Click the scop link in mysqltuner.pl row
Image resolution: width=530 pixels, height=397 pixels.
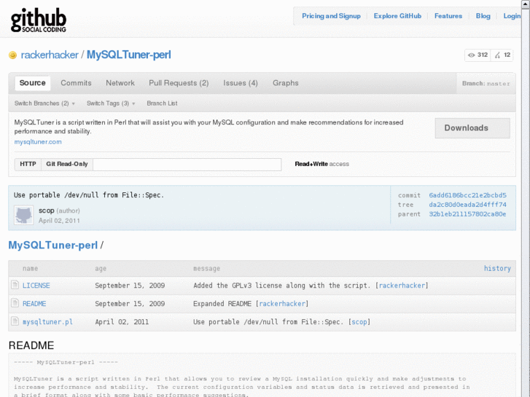pos(359,322)
